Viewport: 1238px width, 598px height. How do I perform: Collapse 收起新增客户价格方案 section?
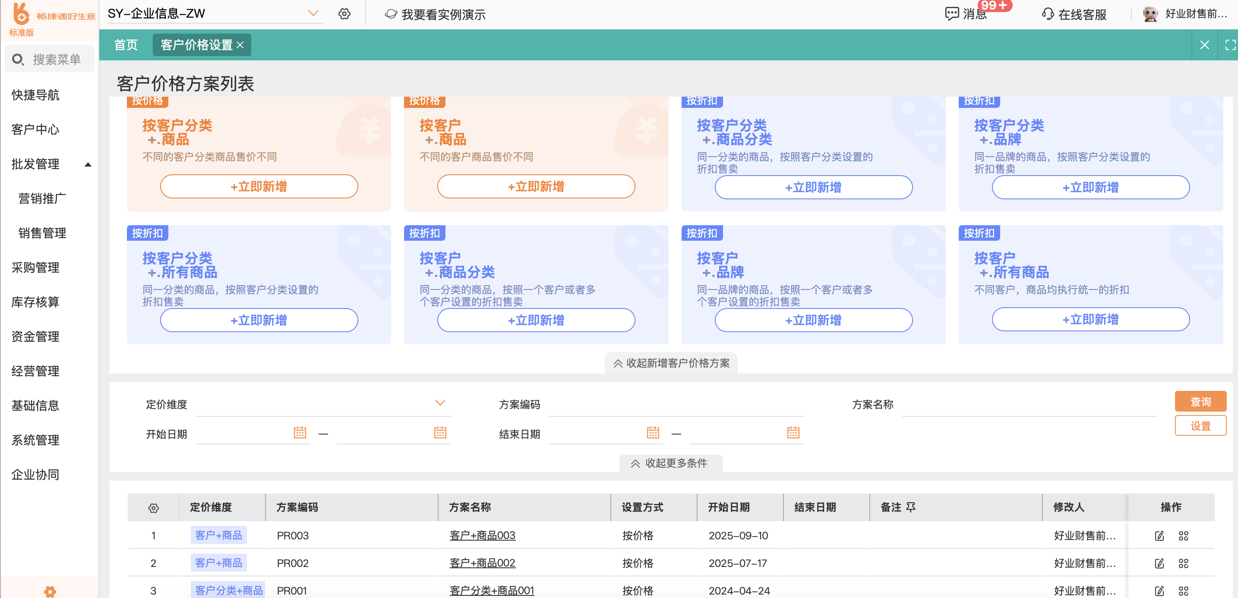[x=671, y=363]
